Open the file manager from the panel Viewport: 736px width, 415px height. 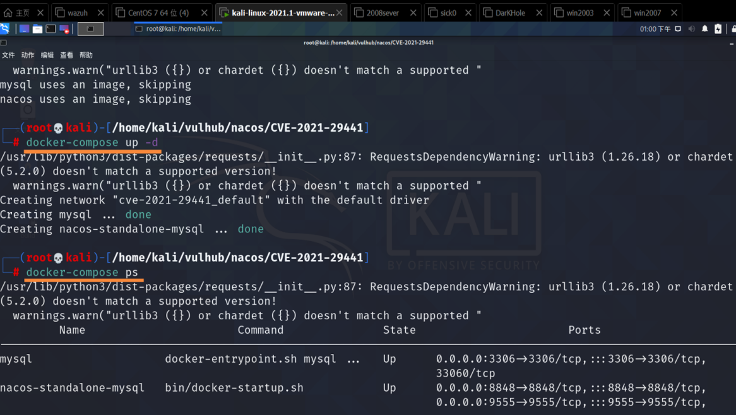coord(37,29)
